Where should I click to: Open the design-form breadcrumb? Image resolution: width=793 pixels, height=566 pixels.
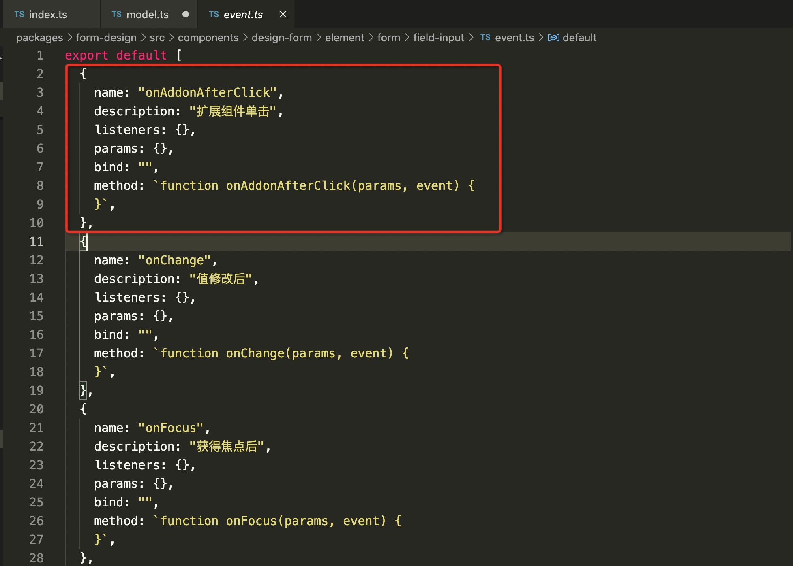(282, 38)
